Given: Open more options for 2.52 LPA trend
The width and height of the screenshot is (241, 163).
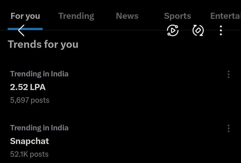Looking at the screenshot, I should (x=228, y=75).
